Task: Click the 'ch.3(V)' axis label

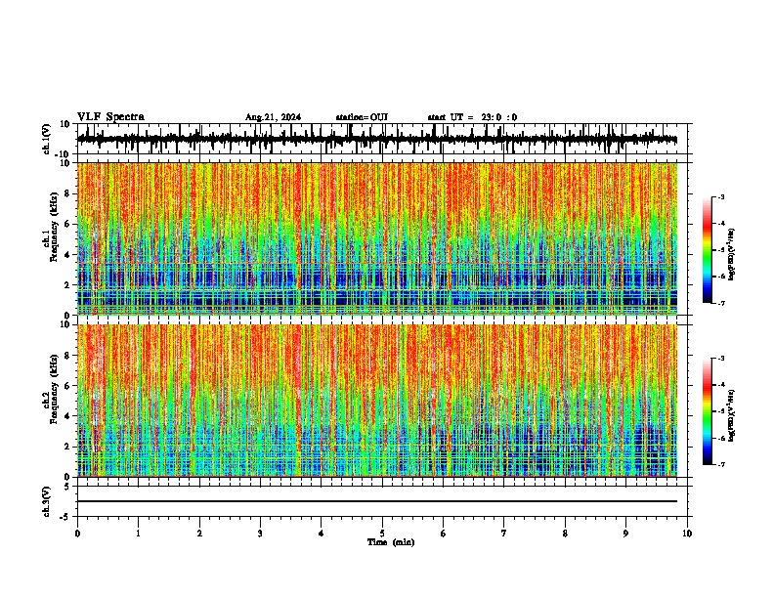Action: pos(47,501)
